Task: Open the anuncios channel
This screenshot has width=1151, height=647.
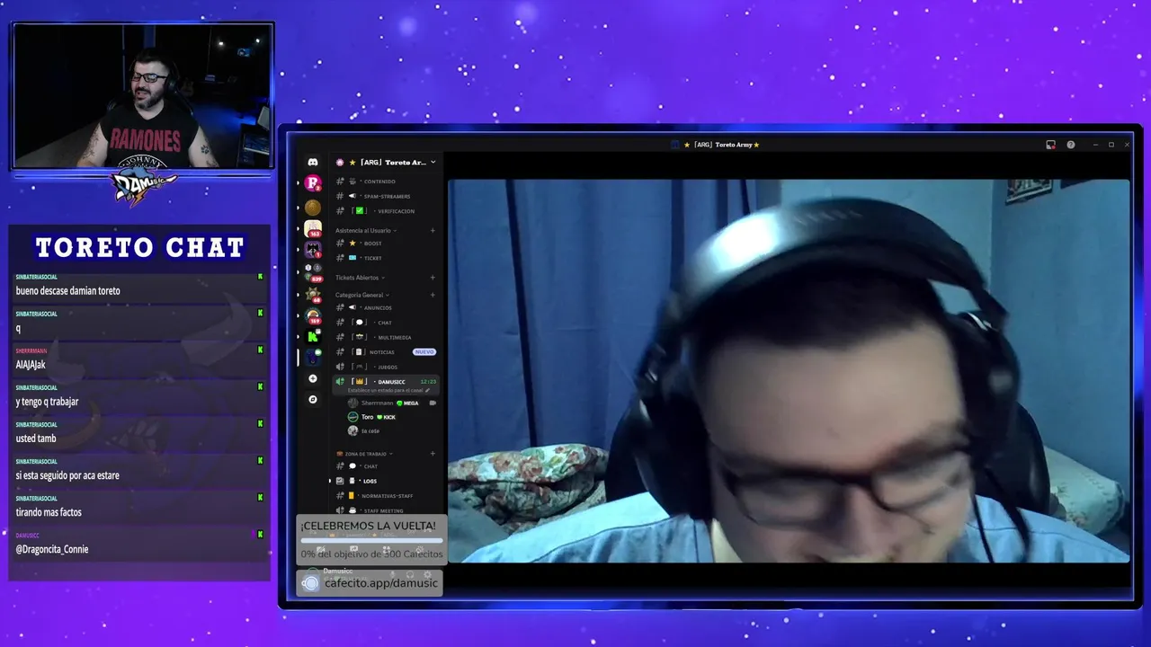Action: tap(386, 308)
